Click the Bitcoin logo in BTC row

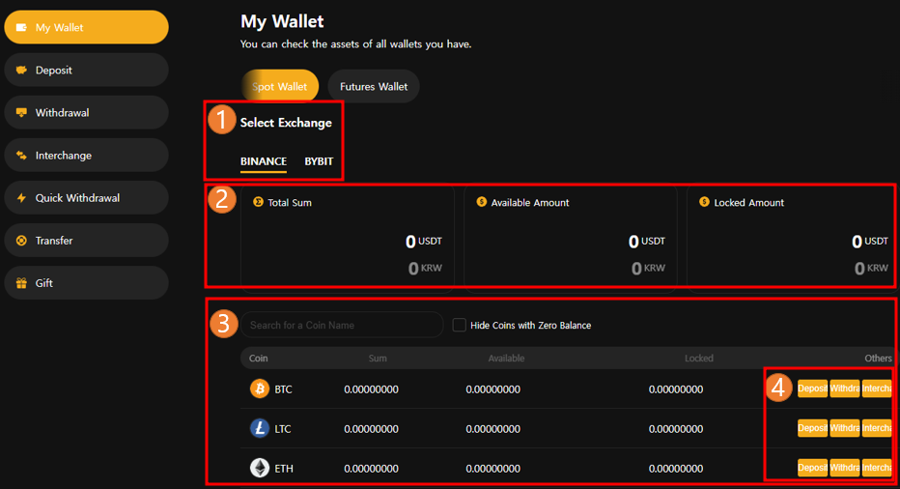pos(260,388)
